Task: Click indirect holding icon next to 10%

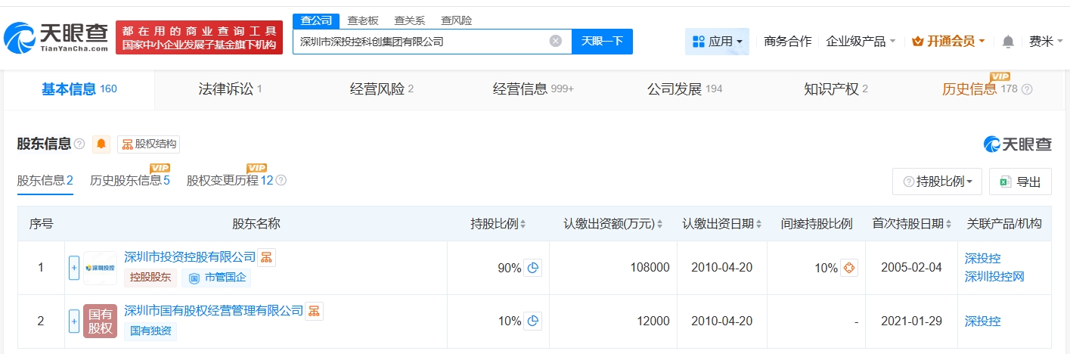Action: coord(849,268)
